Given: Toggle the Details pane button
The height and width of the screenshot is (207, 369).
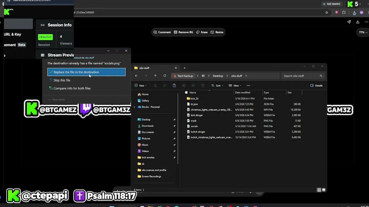Looking at the screenshot, I should pyautogui.click(x=317, y=86).
